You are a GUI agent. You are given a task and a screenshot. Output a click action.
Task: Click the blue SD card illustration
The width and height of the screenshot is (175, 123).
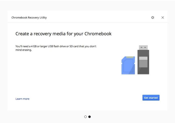tap(128, 66)
